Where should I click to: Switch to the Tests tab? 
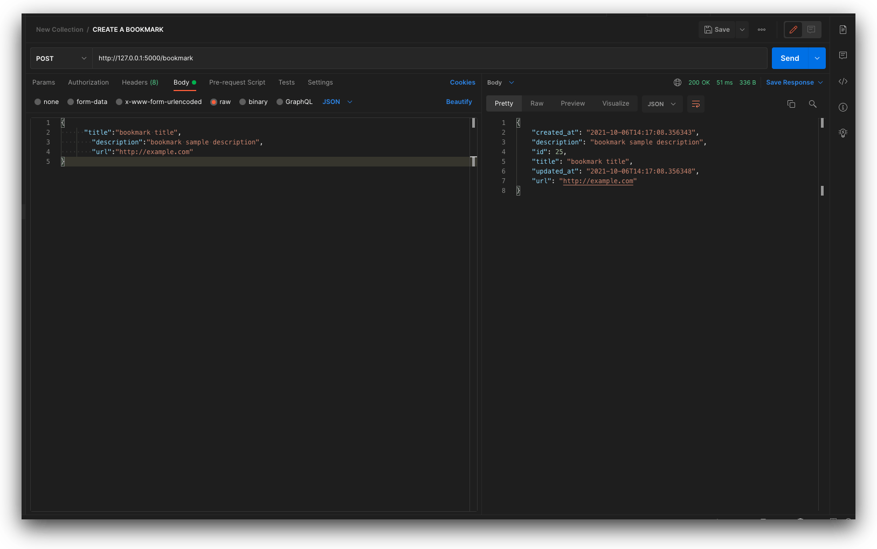pos(286,82)
